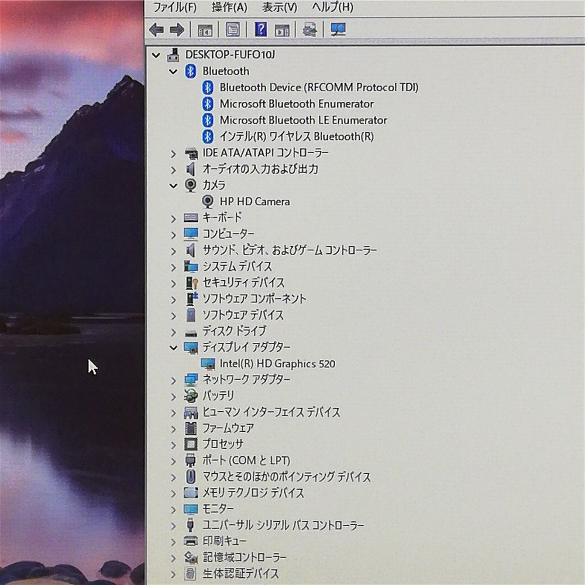
Task: Open the 表示(V) menu
Action: point(280,8)
